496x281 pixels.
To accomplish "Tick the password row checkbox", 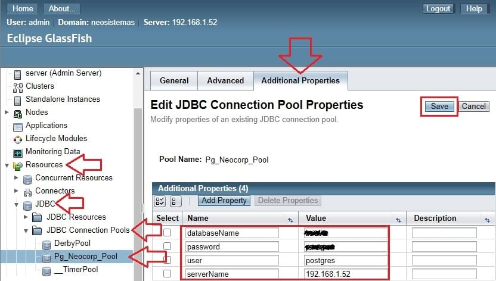I will coord(168,246).
